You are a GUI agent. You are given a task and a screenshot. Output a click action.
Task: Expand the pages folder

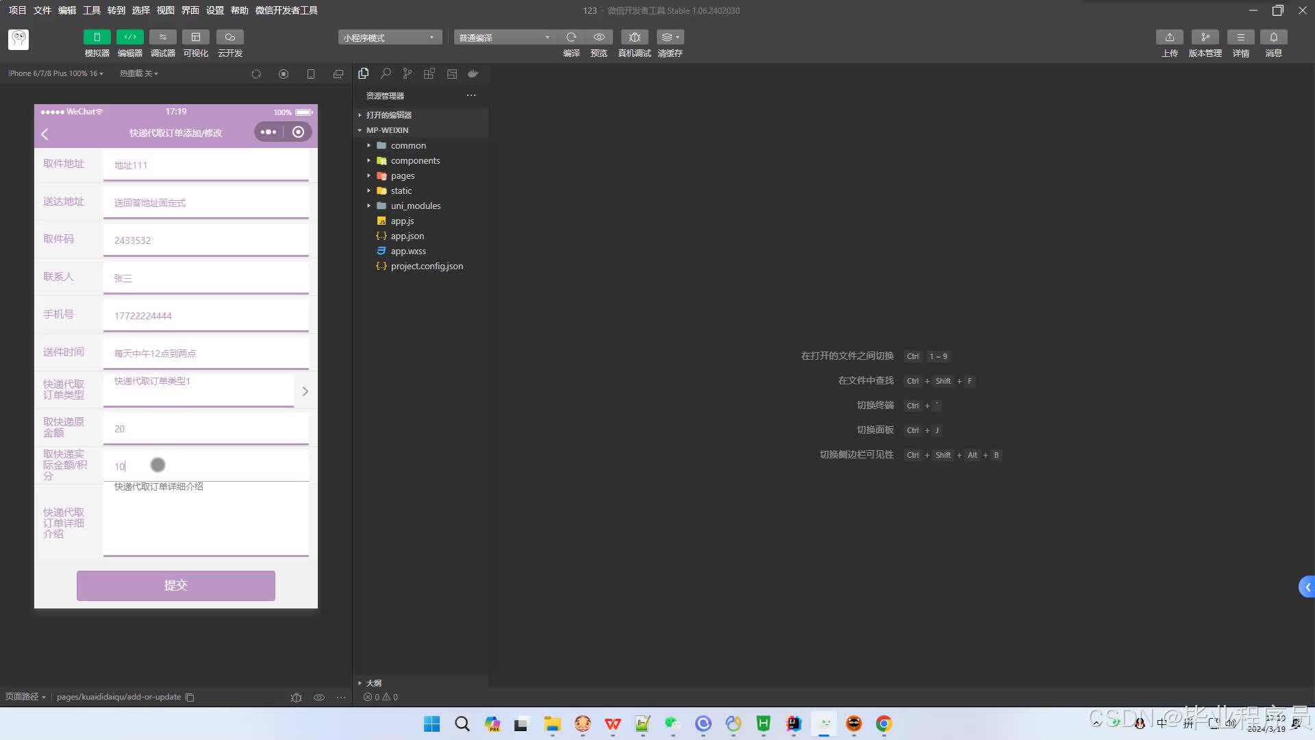(403, 176)
